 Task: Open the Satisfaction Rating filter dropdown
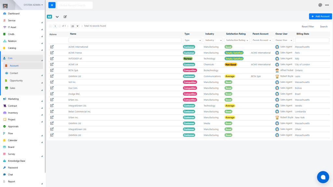[237, 40]
